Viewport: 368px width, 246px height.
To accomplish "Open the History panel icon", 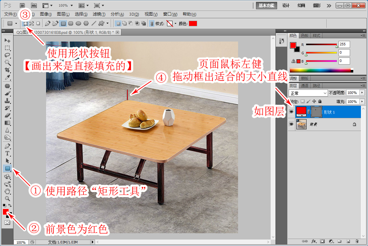I will [282, 41].
